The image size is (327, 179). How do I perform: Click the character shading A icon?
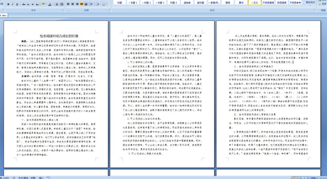tap(57, 4)
